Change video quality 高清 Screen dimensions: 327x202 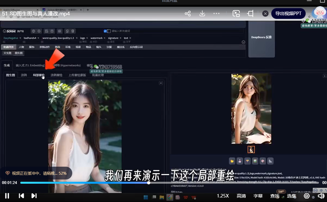pyautogui.click(x=241, y=196)
